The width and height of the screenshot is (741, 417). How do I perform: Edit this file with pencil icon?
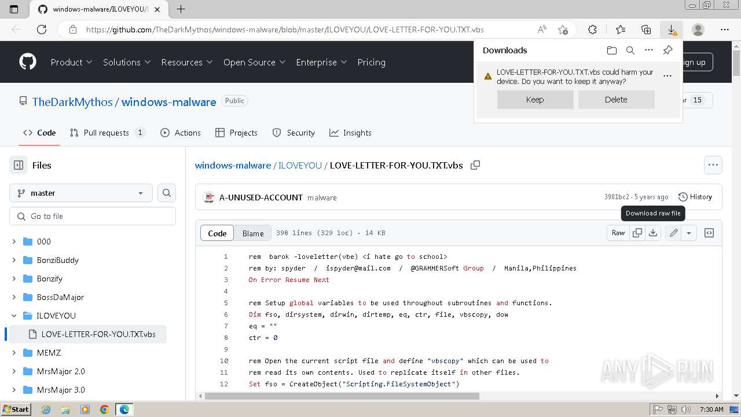point(673,233)
